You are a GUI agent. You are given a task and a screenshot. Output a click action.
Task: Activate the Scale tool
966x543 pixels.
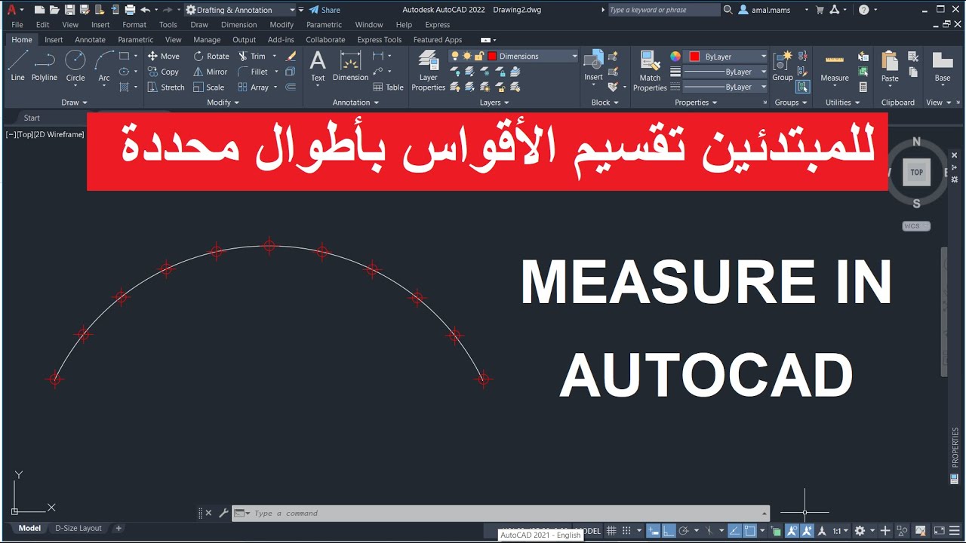(208, 87)
